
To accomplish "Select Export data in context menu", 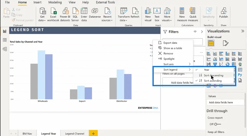I will [x=173, y=43].
